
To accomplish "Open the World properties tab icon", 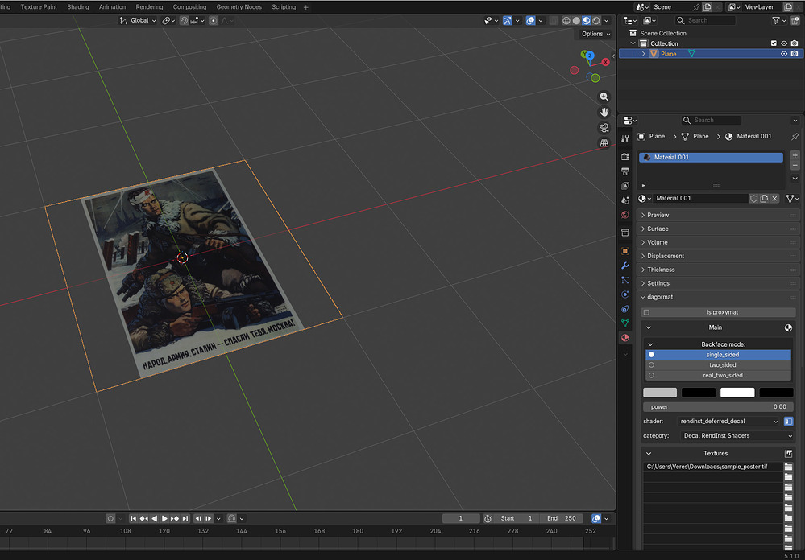I will 625,215.
